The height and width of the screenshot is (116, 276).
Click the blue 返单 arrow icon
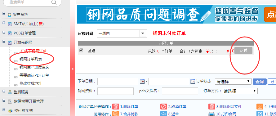pos(164,114)
